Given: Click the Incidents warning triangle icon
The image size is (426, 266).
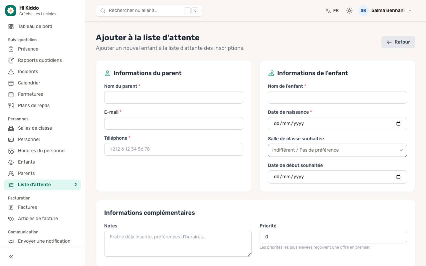Looking at the screenshot, I should (11, 72).
